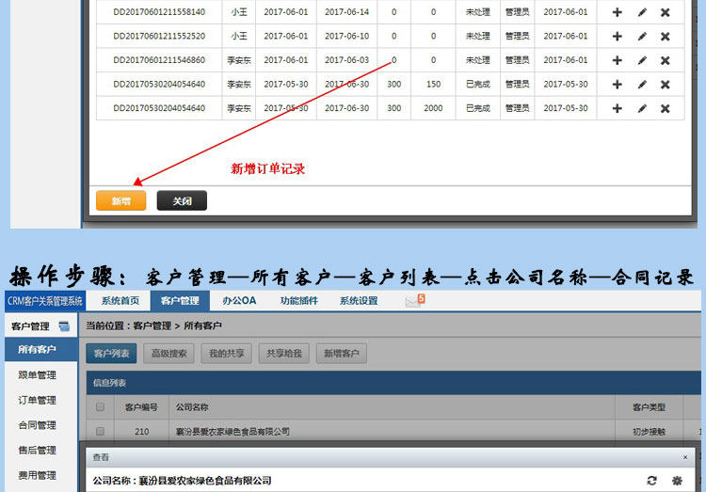
Task: Delete order DD20170601211552520 via X icon
Action: coord(665,37)
